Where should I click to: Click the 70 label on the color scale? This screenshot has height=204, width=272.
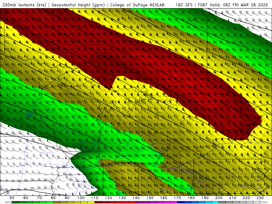tap(39, 198)
